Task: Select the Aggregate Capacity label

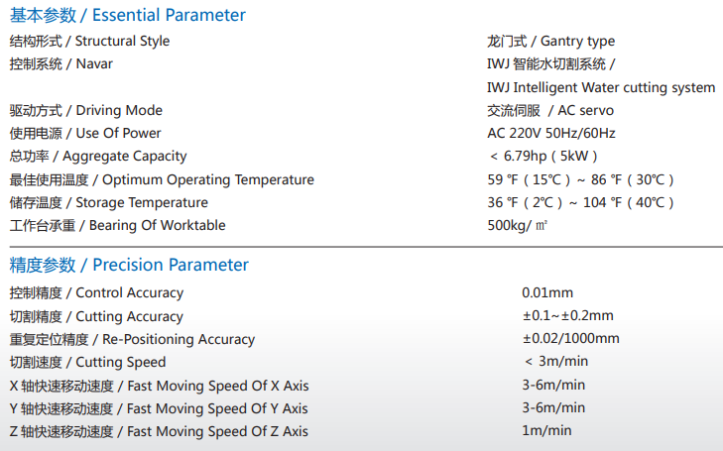Action: tap(98, 157)
